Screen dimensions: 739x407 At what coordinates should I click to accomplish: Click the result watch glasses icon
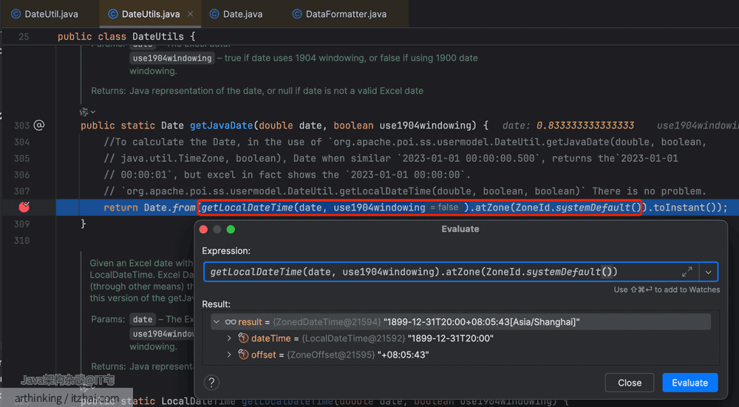point(231,322)
